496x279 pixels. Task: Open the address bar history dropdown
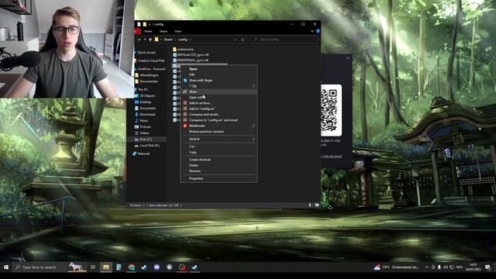[x=235, y=40]
